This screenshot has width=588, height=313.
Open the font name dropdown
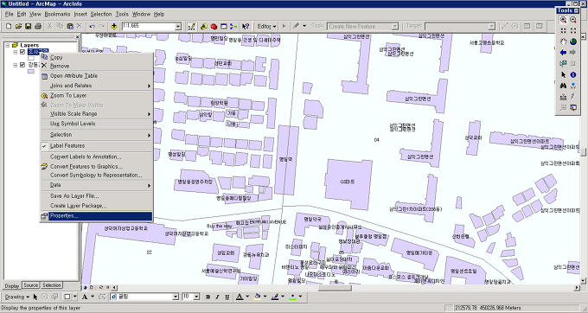(176, 297)
